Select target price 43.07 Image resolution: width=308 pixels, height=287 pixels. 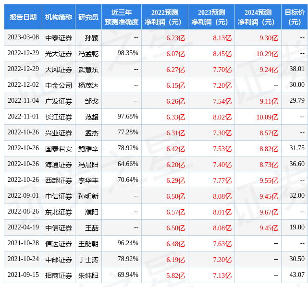[297, 275]
